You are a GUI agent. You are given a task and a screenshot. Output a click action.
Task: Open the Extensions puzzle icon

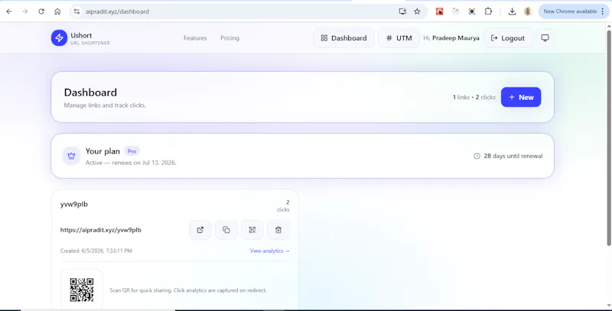click(x=488, y=11)
